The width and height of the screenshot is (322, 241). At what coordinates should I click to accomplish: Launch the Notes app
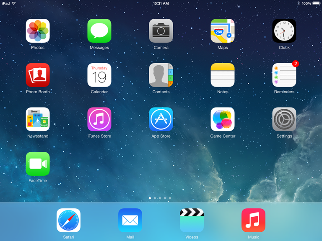pos(223,75)
